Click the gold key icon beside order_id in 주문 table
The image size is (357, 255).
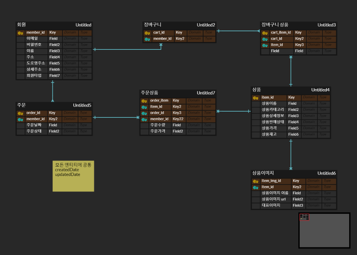pos(21,113)
